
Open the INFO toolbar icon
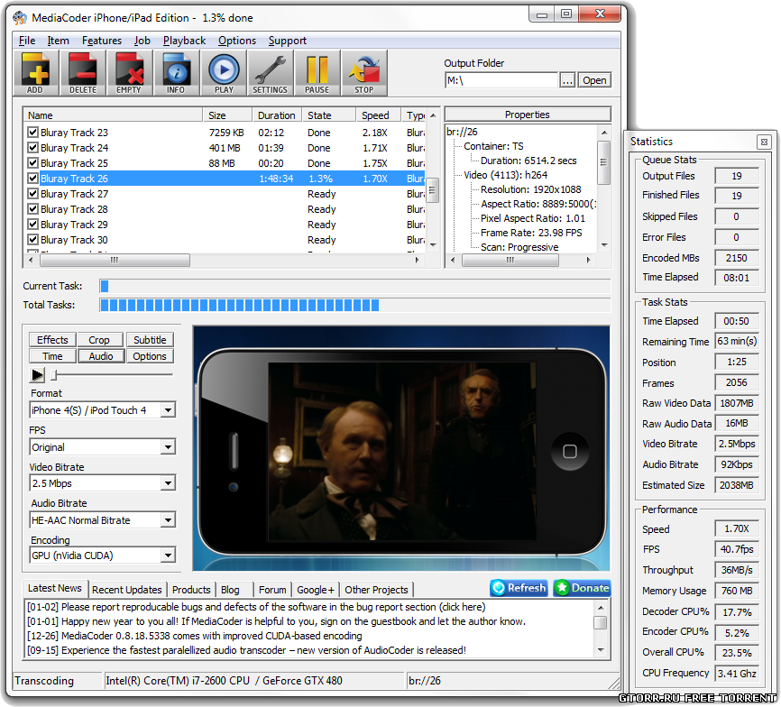[x=176, y=73]
